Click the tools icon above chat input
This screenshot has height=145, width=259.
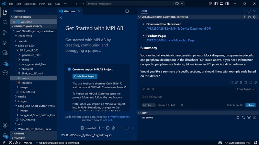point(148,89)
